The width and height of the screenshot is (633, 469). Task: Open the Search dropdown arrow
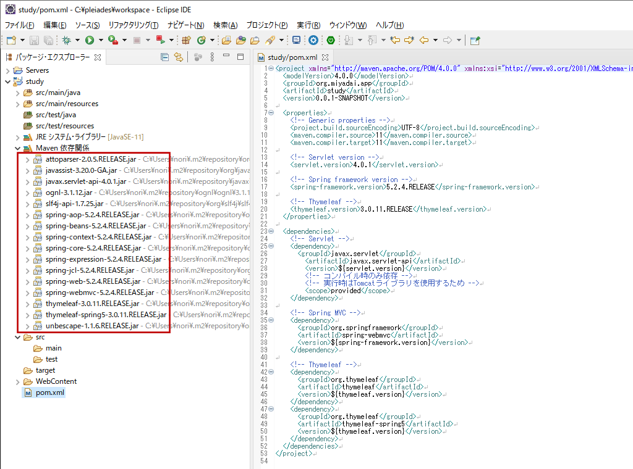click(x=281, y=40)
